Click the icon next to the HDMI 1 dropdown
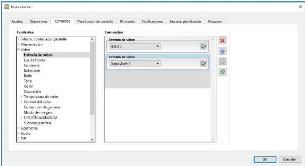This screenshot has height=166, width=305. [204, 47]
